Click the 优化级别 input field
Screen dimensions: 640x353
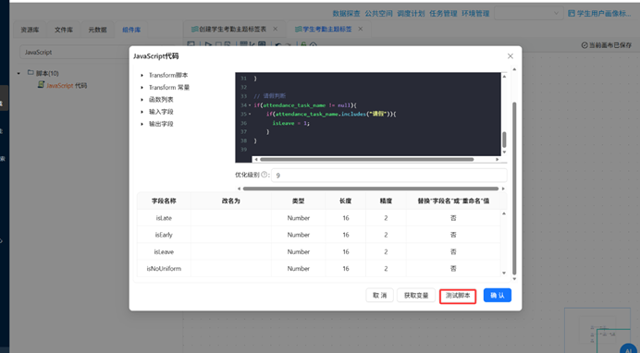(x=389, y=175)
